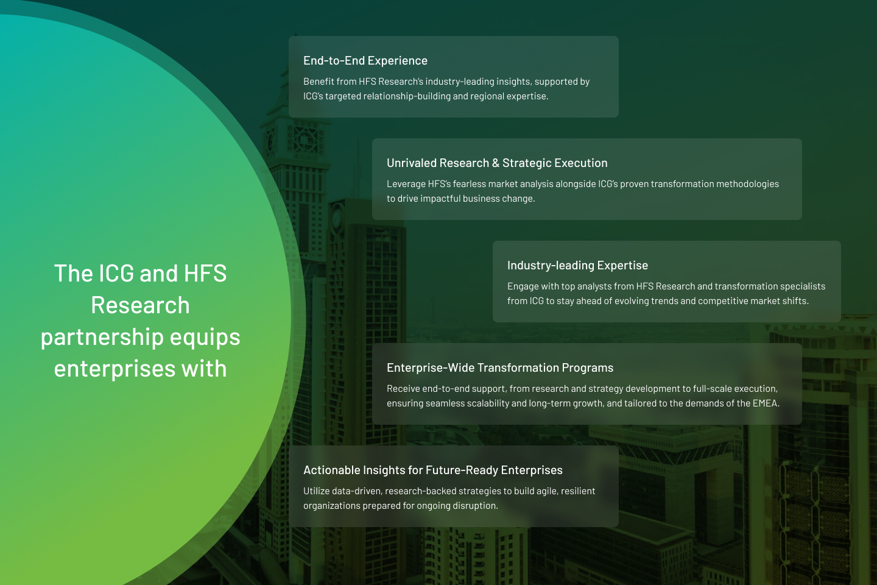This screenshot has width=877, height=585.
Task: Select the 'Utilize data-driven, research-backed strategies' description
Action: pyautogui.click(x=449, y=498)
